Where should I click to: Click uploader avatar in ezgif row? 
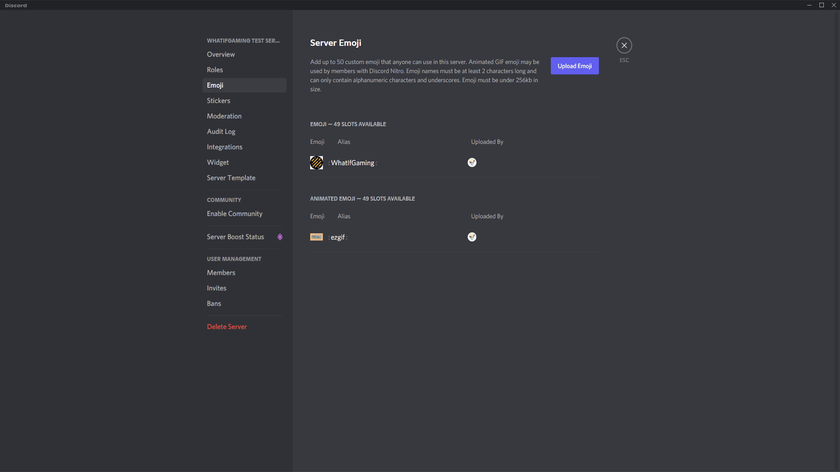tap(472, 237)
